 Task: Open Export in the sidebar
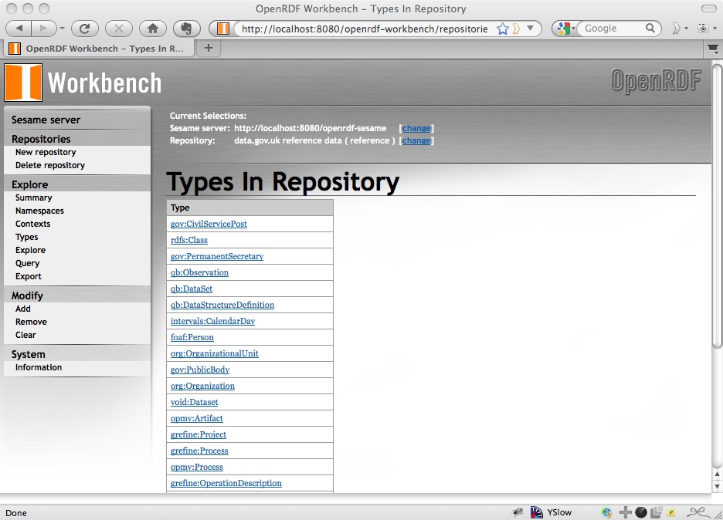[28, 276]
